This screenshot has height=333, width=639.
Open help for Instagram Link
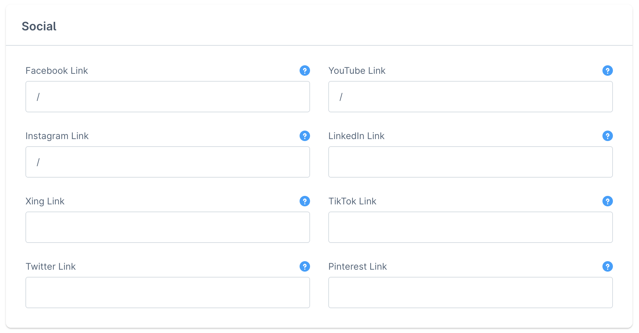click(304, 136)
